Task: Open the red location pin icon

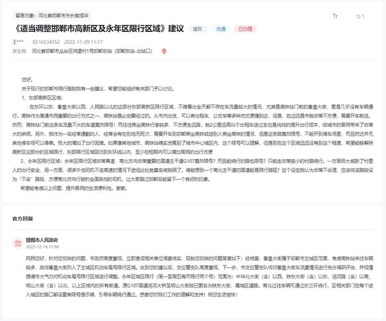Action: tap(164, 51)
